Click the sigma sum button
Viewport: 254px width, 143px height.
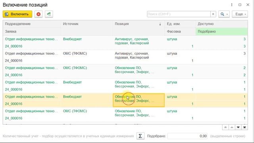140,136
